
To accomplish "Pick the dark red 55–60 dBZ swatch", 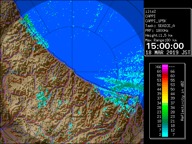I will pos(165,76).
